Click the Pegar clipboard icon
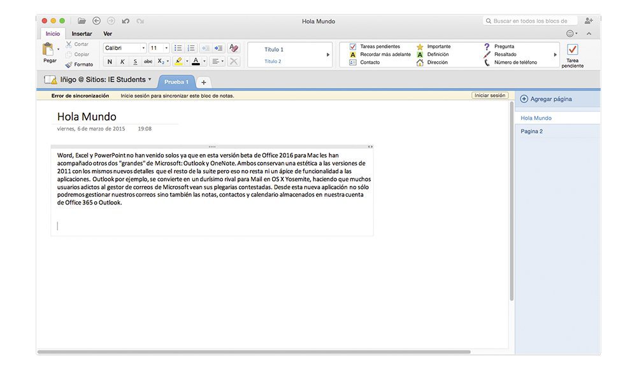The width and height of the screenshot is (637, 375). coord(48,49)
